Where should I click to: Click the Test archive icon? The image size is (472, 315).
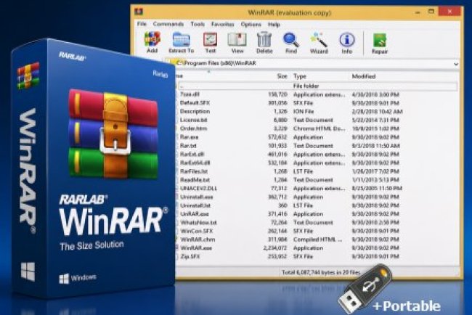pyautogui.click(x=210, y=43)
